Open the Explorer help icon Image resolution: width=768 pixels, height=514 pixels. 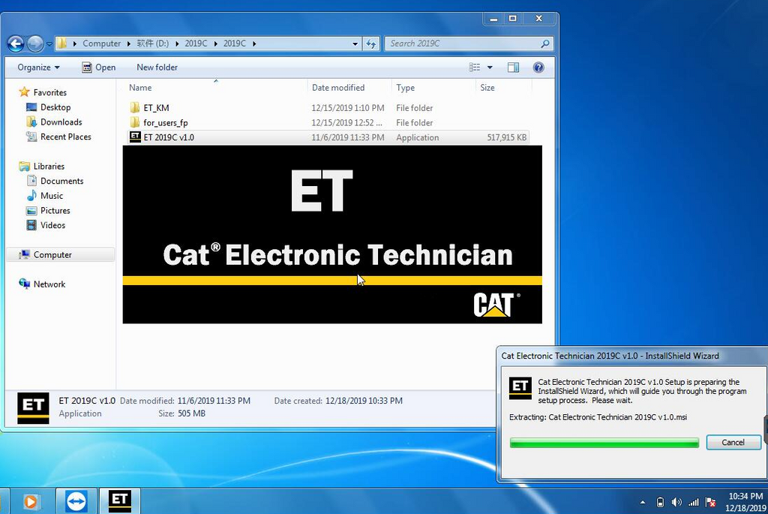538,67
